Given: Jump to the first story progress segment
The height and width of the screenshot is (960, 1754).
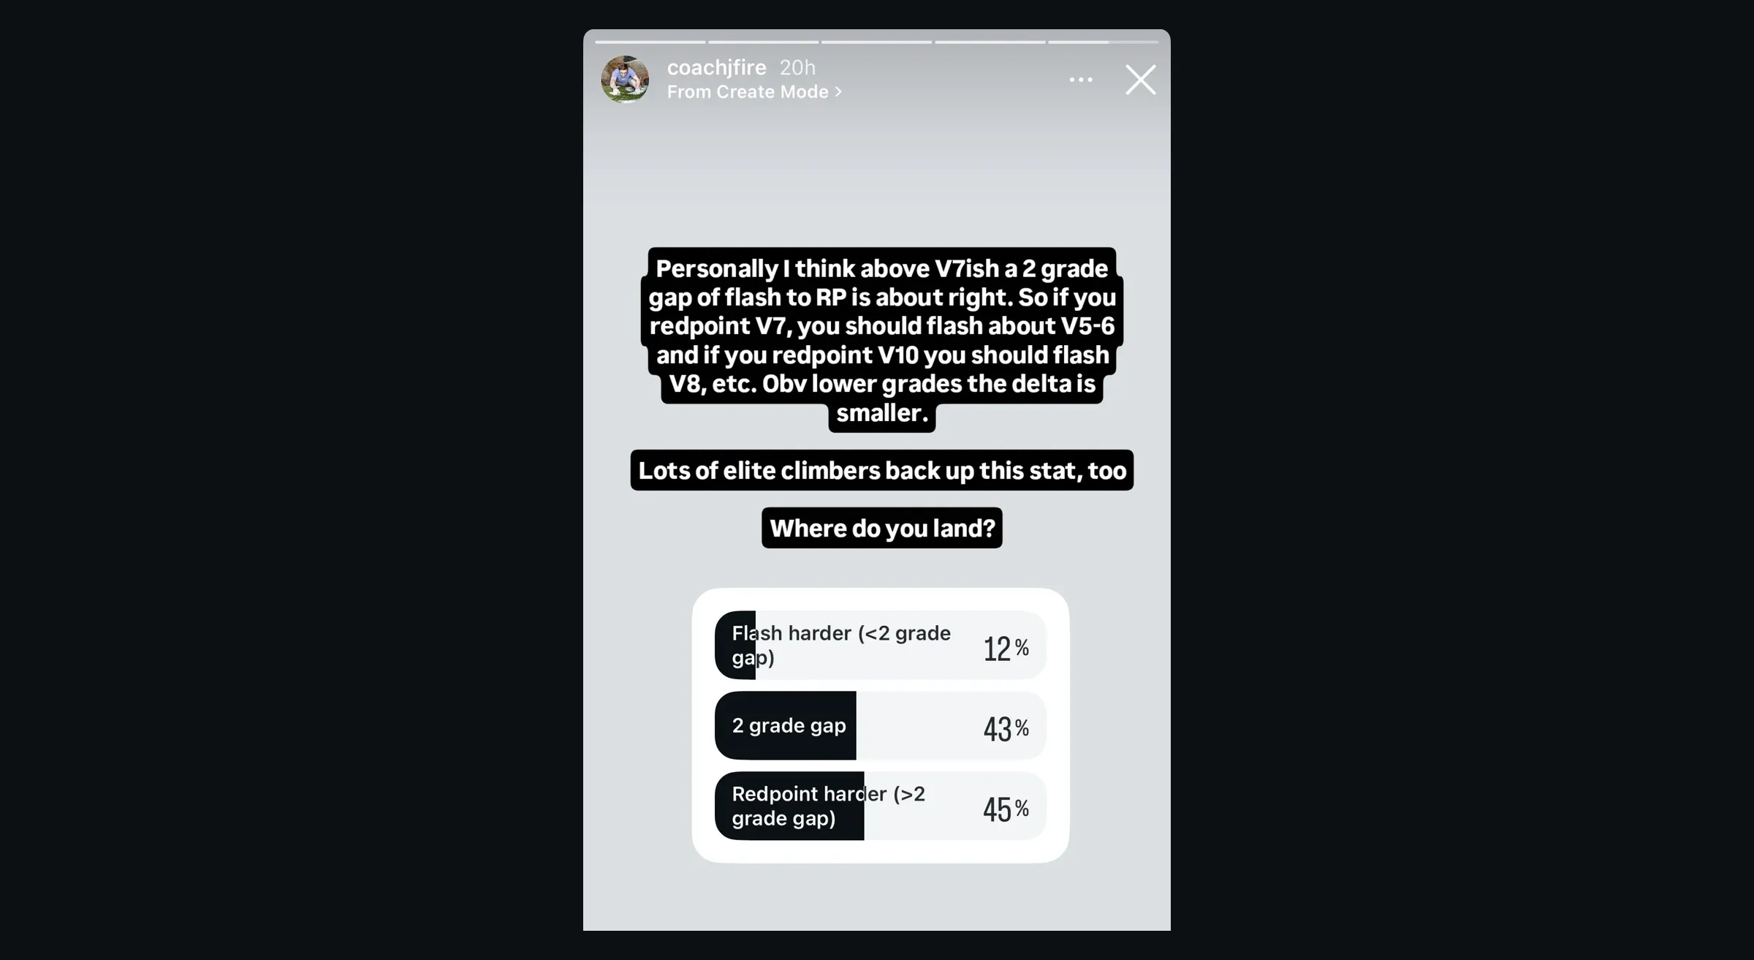Looking at the screenshot, I should click(x=650, y=42).
